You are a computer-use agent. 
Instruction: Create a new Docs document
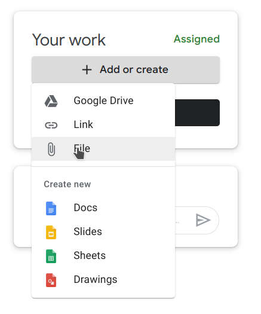103,208
